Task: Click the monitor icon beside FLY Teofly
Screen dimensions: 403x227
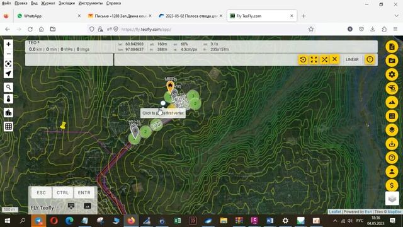Action: [71, 206]
